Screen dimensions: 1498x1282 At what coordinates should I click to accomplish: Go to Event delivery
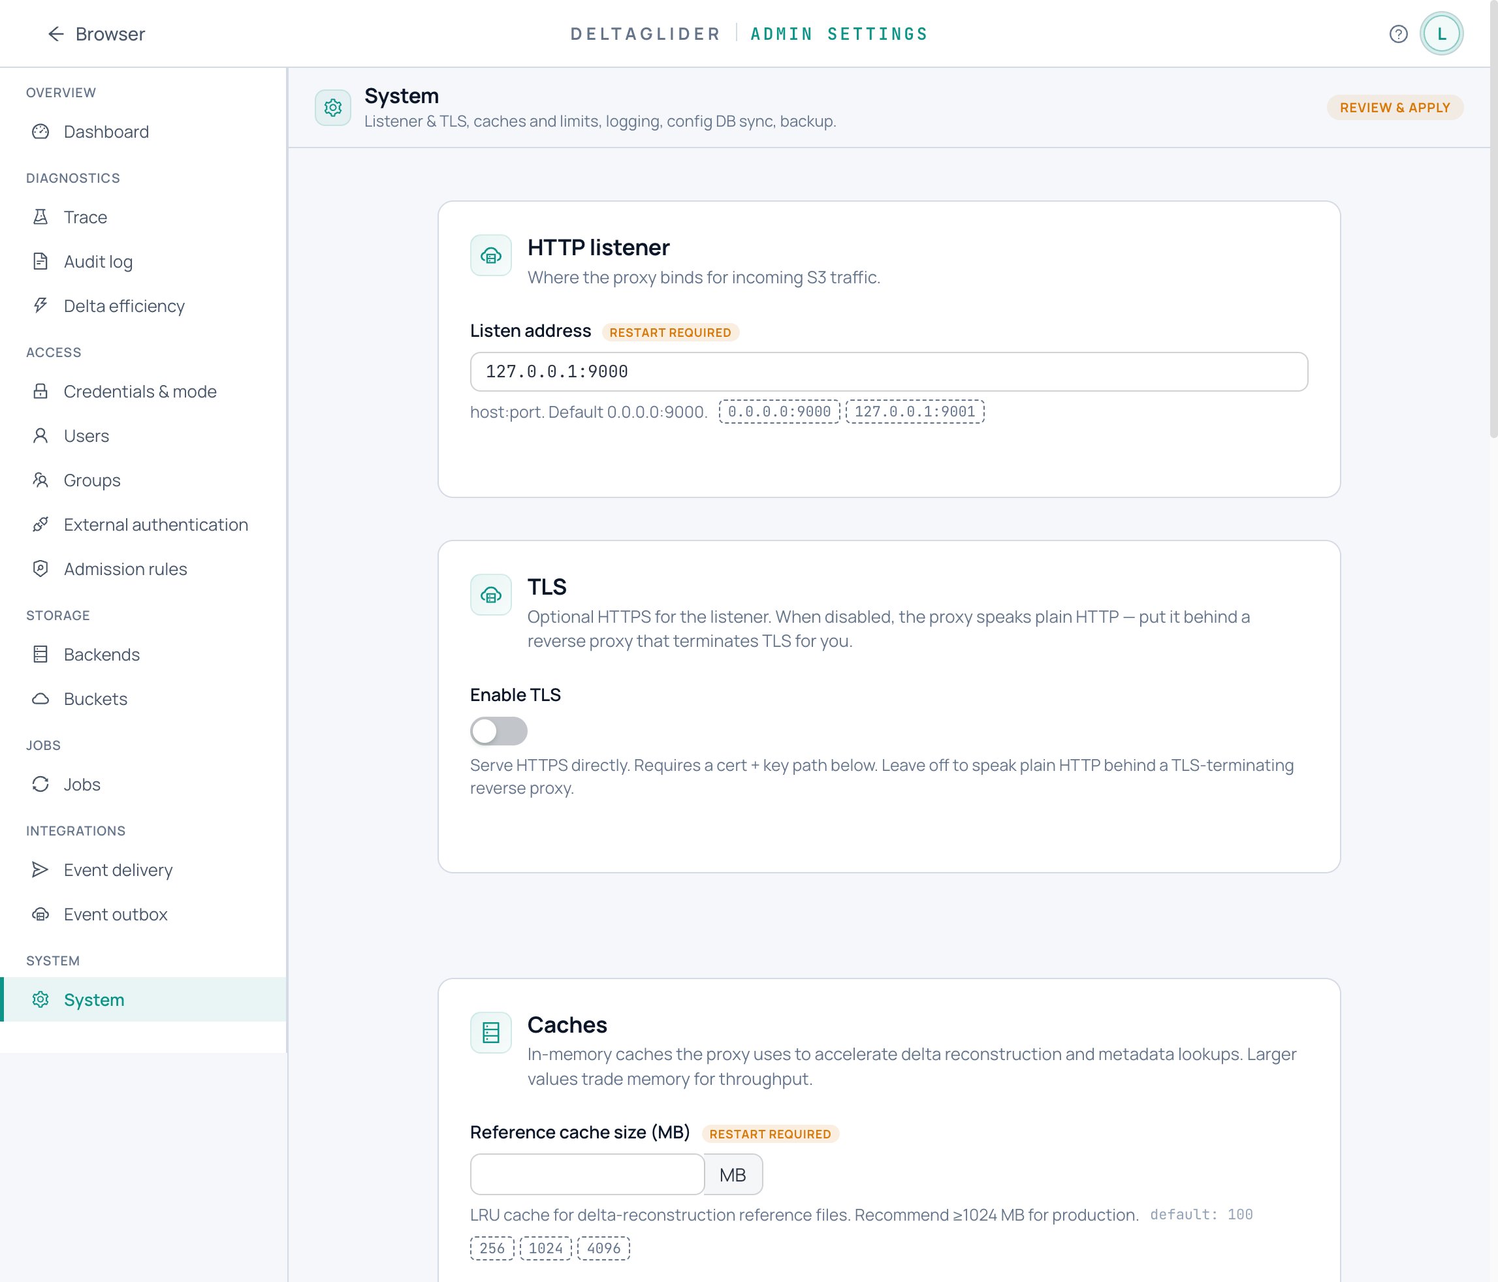143,869
